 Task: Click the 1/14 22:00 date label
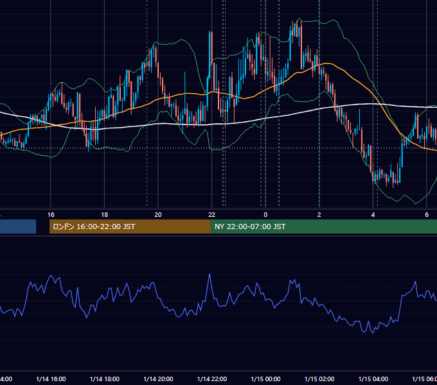pyautogui.click(x=212, y=379)
